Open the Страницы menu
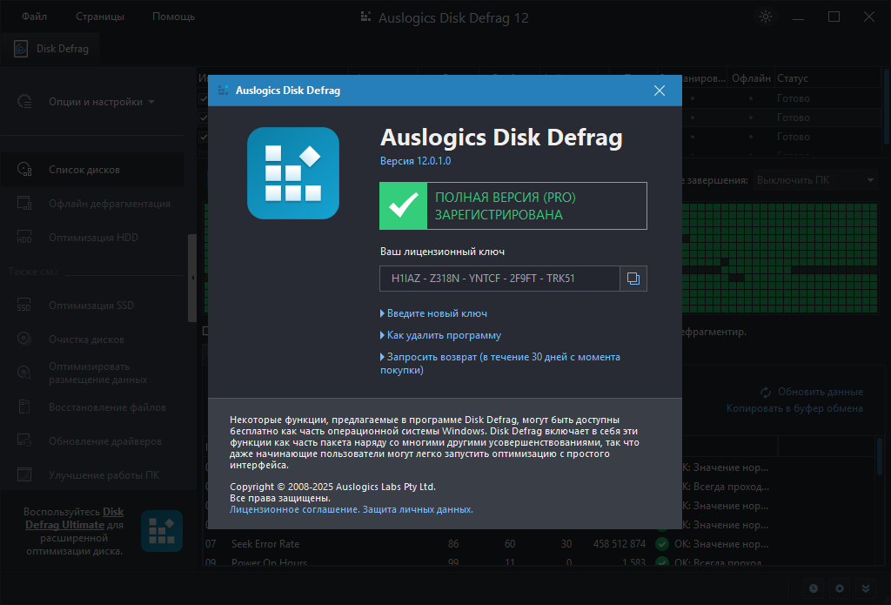Image resolution: width=891 pixels, height=605 pixels. click(x=100, y=17)
